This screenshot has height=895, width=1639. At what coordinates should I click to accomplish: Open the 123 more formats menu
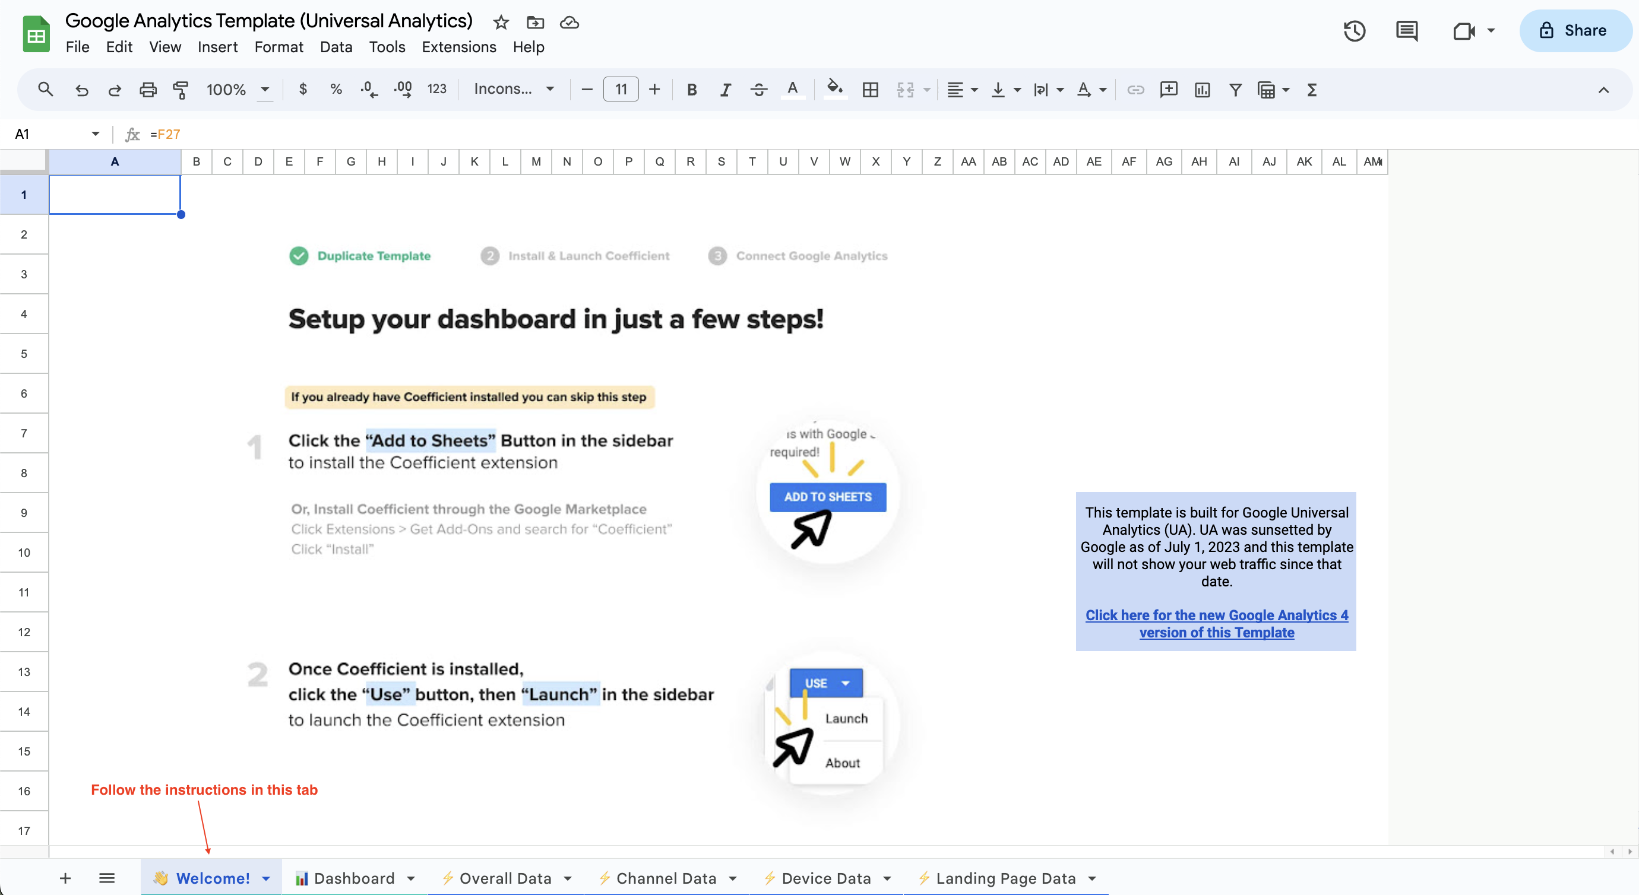(436, 89)
